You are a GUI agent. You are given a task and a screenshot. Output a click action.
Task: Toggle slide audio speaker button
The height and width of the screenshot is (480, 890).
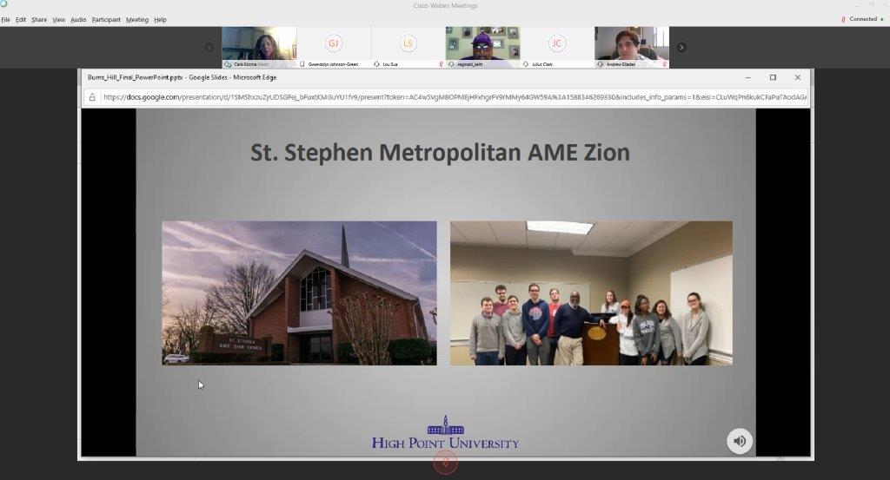pyautogui.click(x=740, y=441)
